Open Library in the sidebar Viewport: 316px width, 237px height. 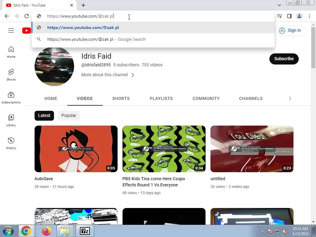(x=11, y=121)
